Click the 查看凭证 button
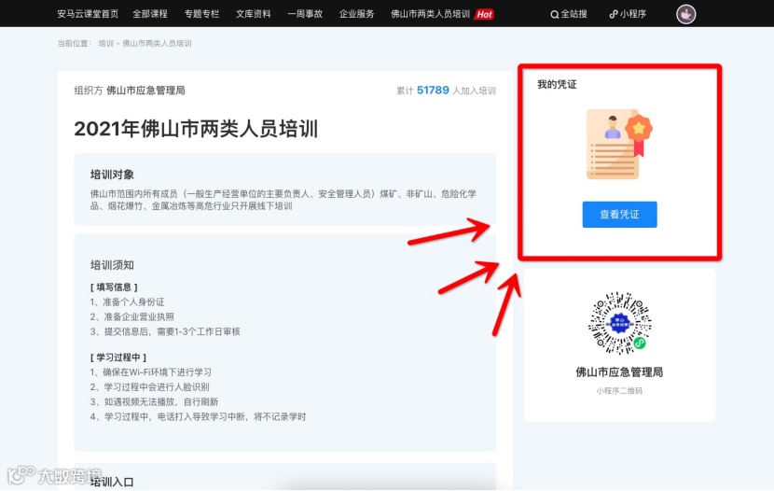This screenshot has width=774, height=491. (619, 215)
